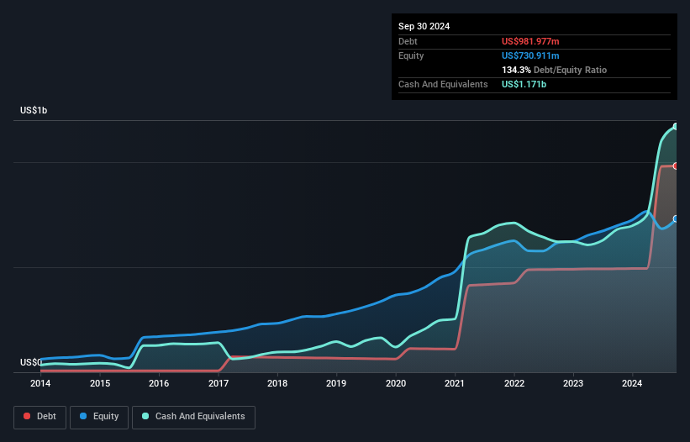Click the 2016 x-axis label
Screen dimensions: 690x442
coord(159,383)
